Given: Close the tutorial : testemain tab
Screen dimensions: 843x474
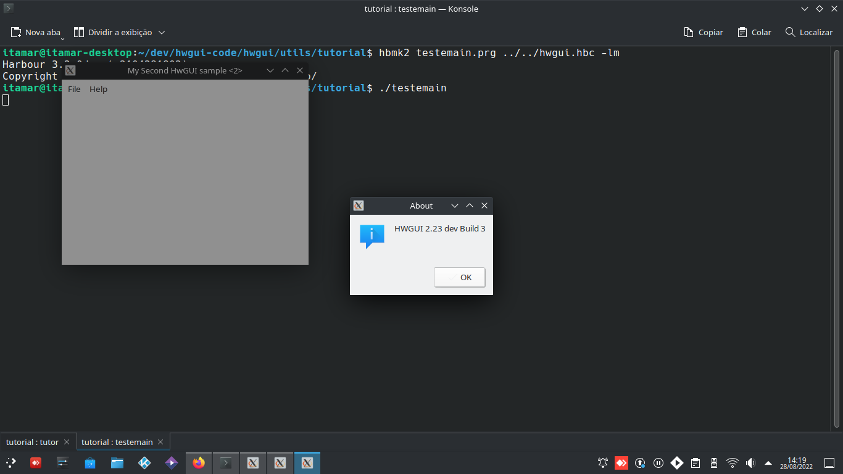Looking at the screenshot, I should (x=160, y=442).
